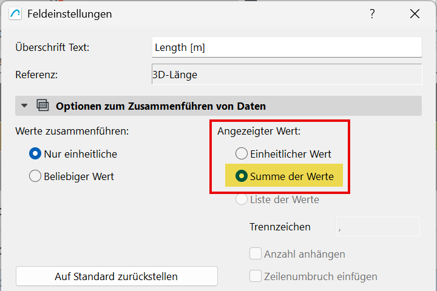Enable the 'Anzahl anhängen' checkbox

256,254
